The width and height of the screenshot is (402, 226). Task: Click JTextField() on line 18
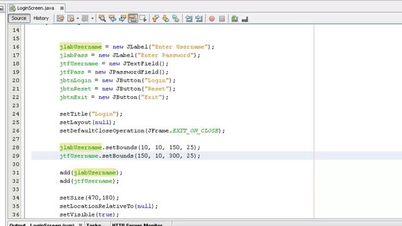point(144,63)
